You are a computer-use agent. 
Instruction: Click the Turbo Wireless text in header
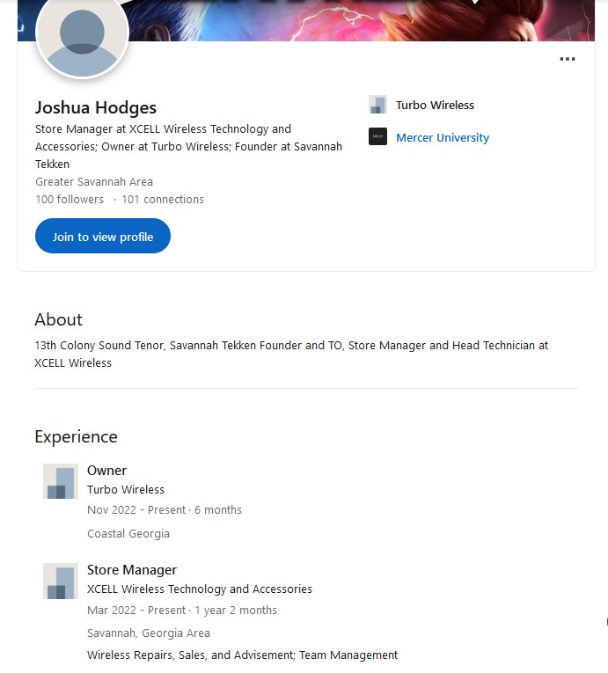(435, 106)
